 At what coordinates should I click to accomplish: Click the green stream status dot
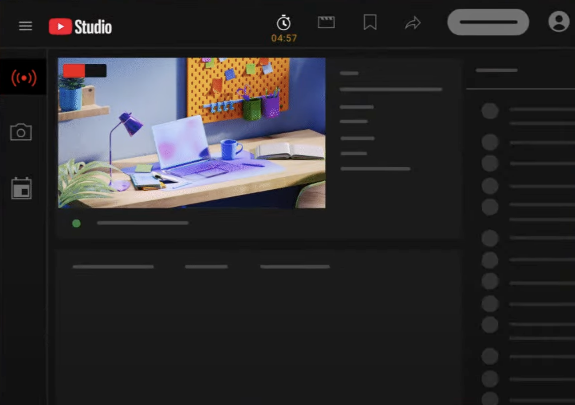76,223
